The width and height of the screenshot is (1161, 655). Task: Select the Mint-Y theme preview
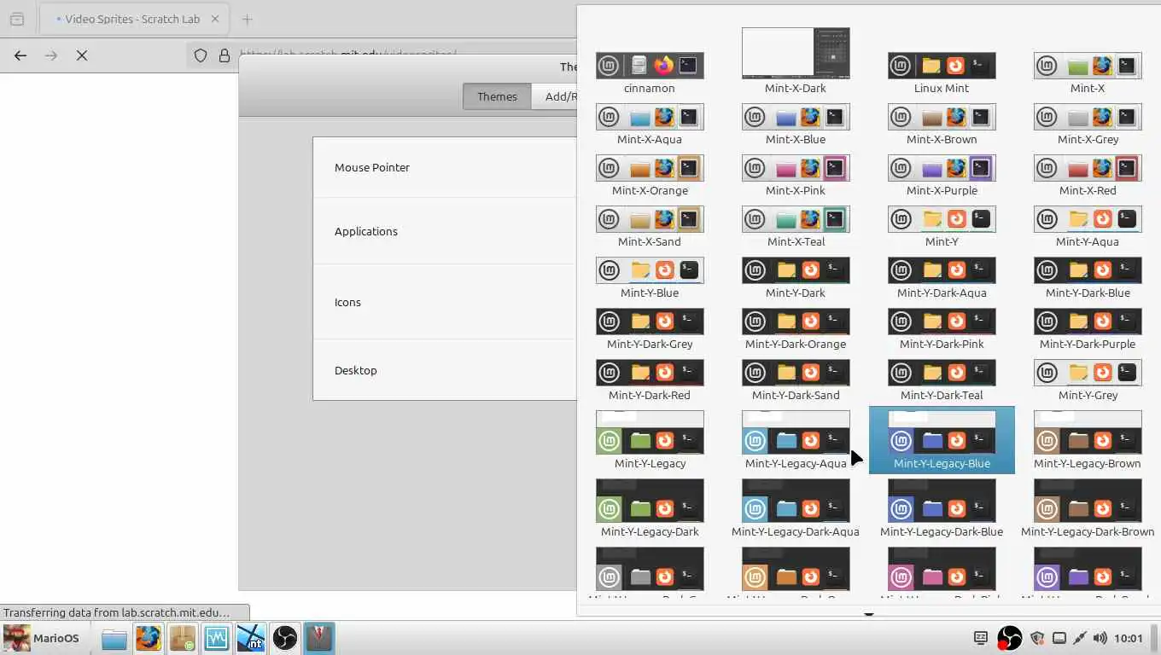pyautogui.click(x=942, y=219)
